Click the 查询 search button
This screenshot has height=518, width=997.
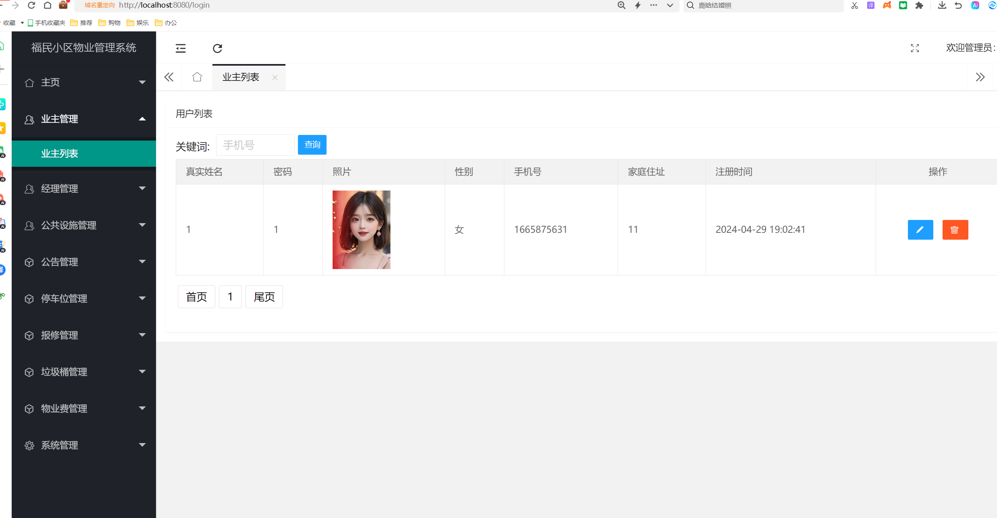[x=312, y=145]
